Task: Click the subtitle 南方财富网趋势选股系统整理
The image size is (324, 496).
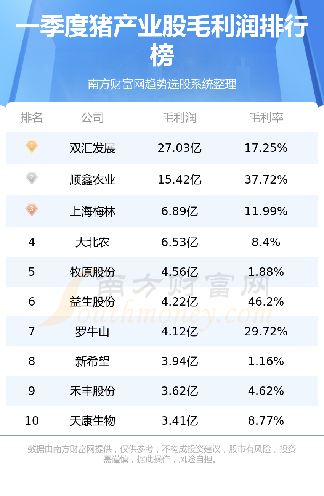Action: coord(162,84)
